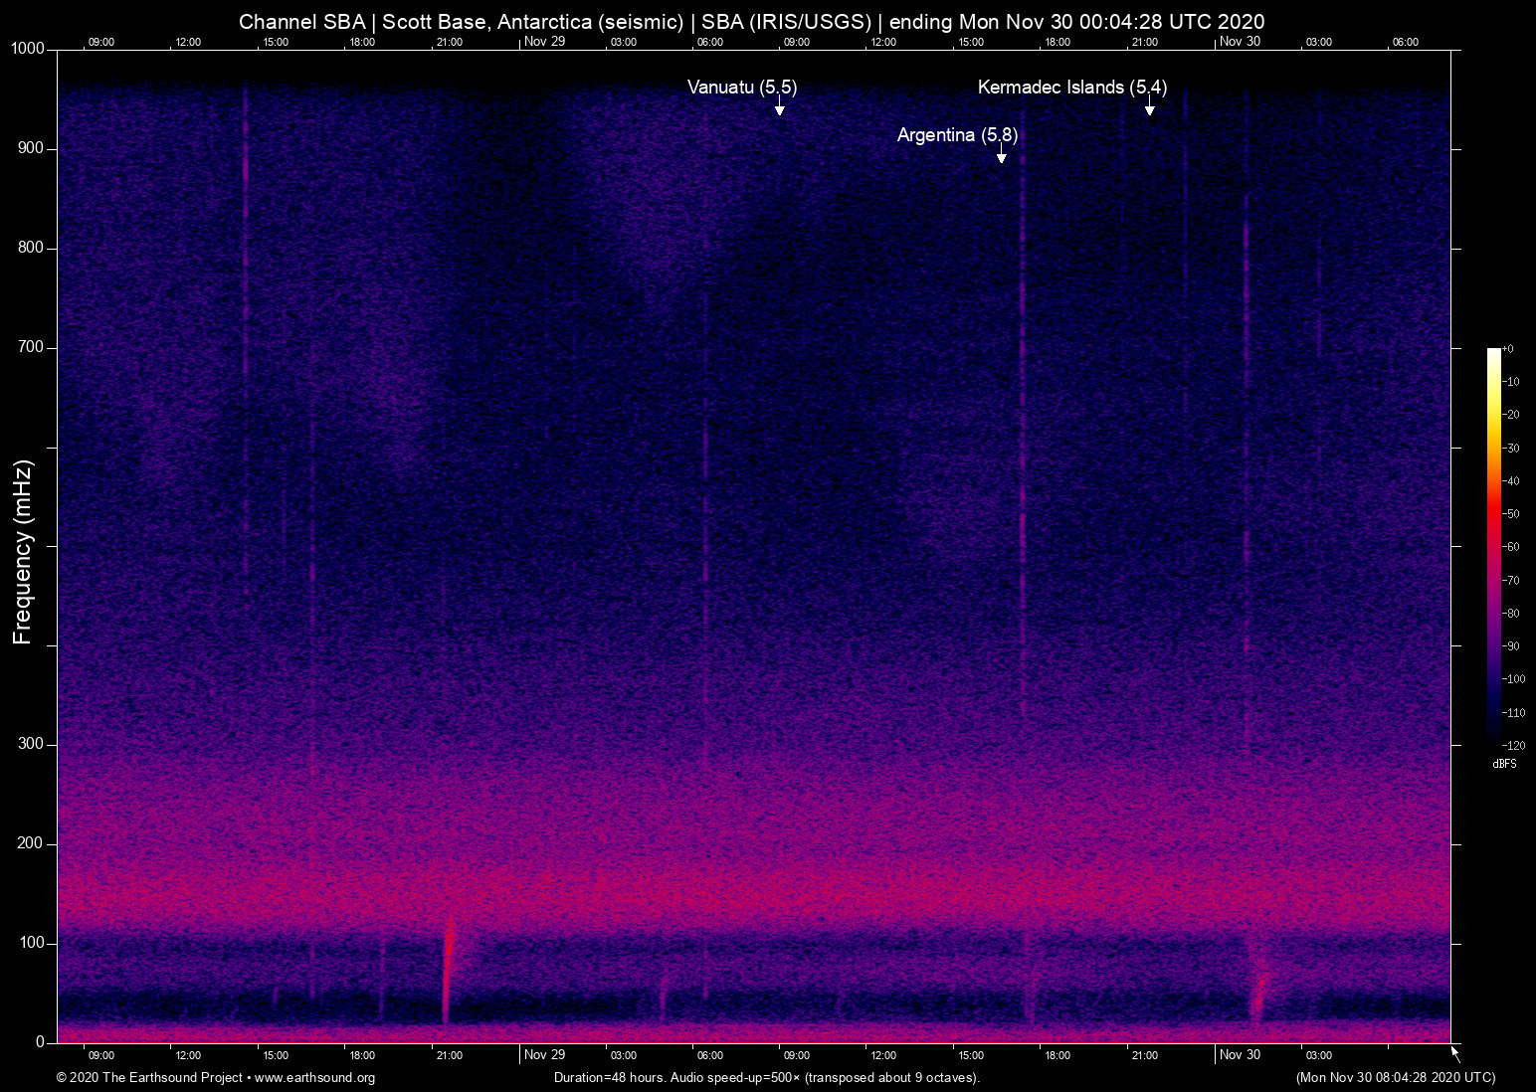Click the Mon Nov 30 08:04:28 timestamp

1395,1078
